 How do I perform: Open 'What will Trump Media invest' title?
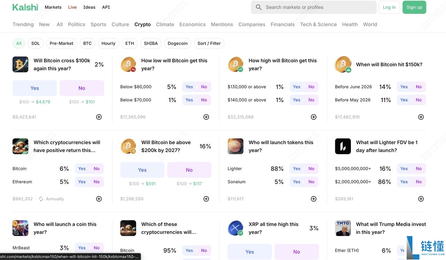pyautogui.click(x=391, y=228)
